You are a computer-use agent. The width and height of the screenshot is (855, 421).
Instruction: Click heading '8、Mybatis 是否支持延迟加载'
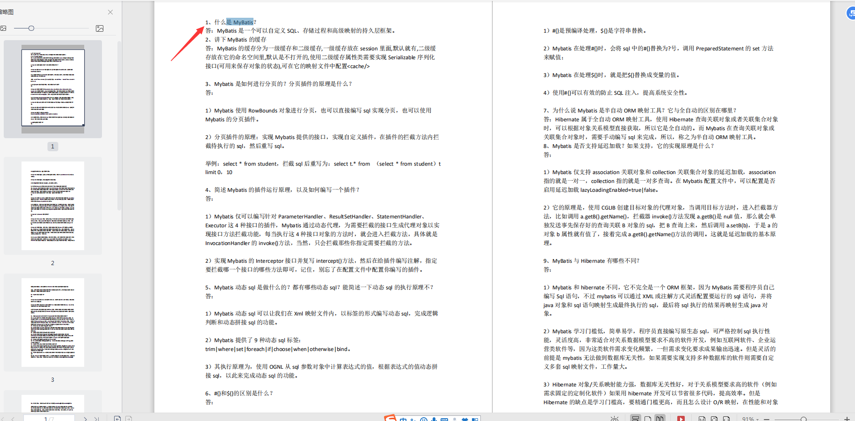[629, 146]
